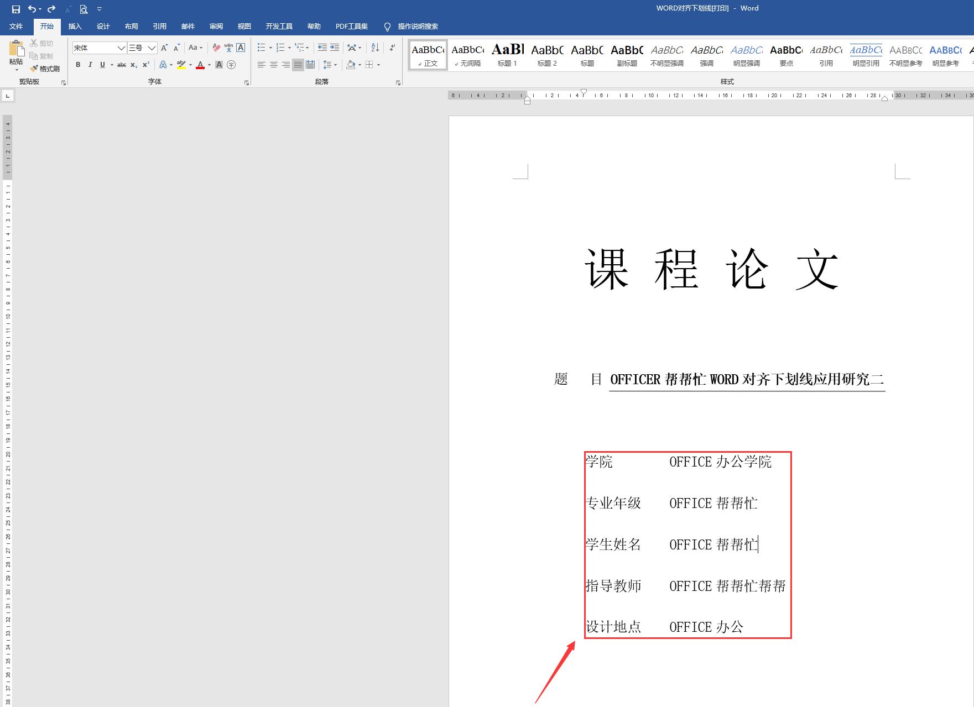Switch to the 插入 ribbon tab

[75, 26]
